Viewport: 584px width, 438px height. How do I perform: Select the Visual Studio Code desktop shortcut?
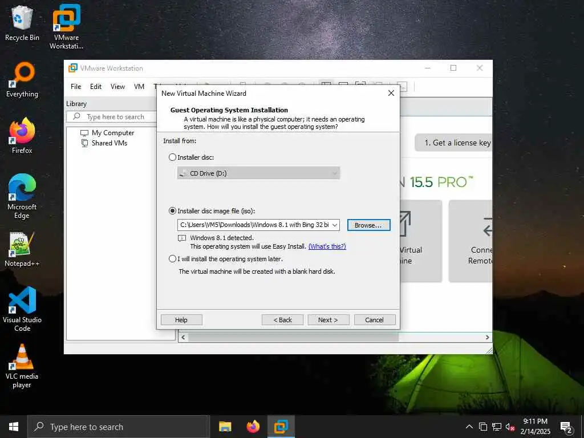22,309
